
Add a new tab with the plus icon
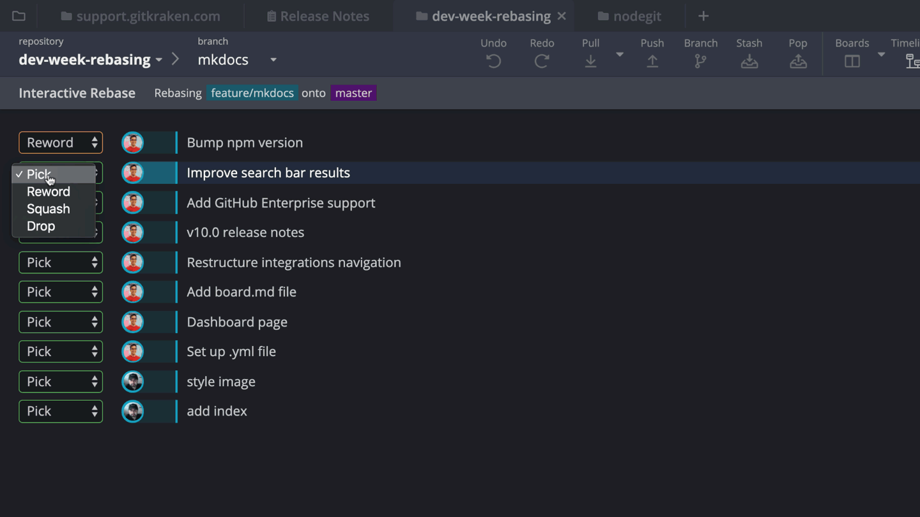click(x=703, y=16)
